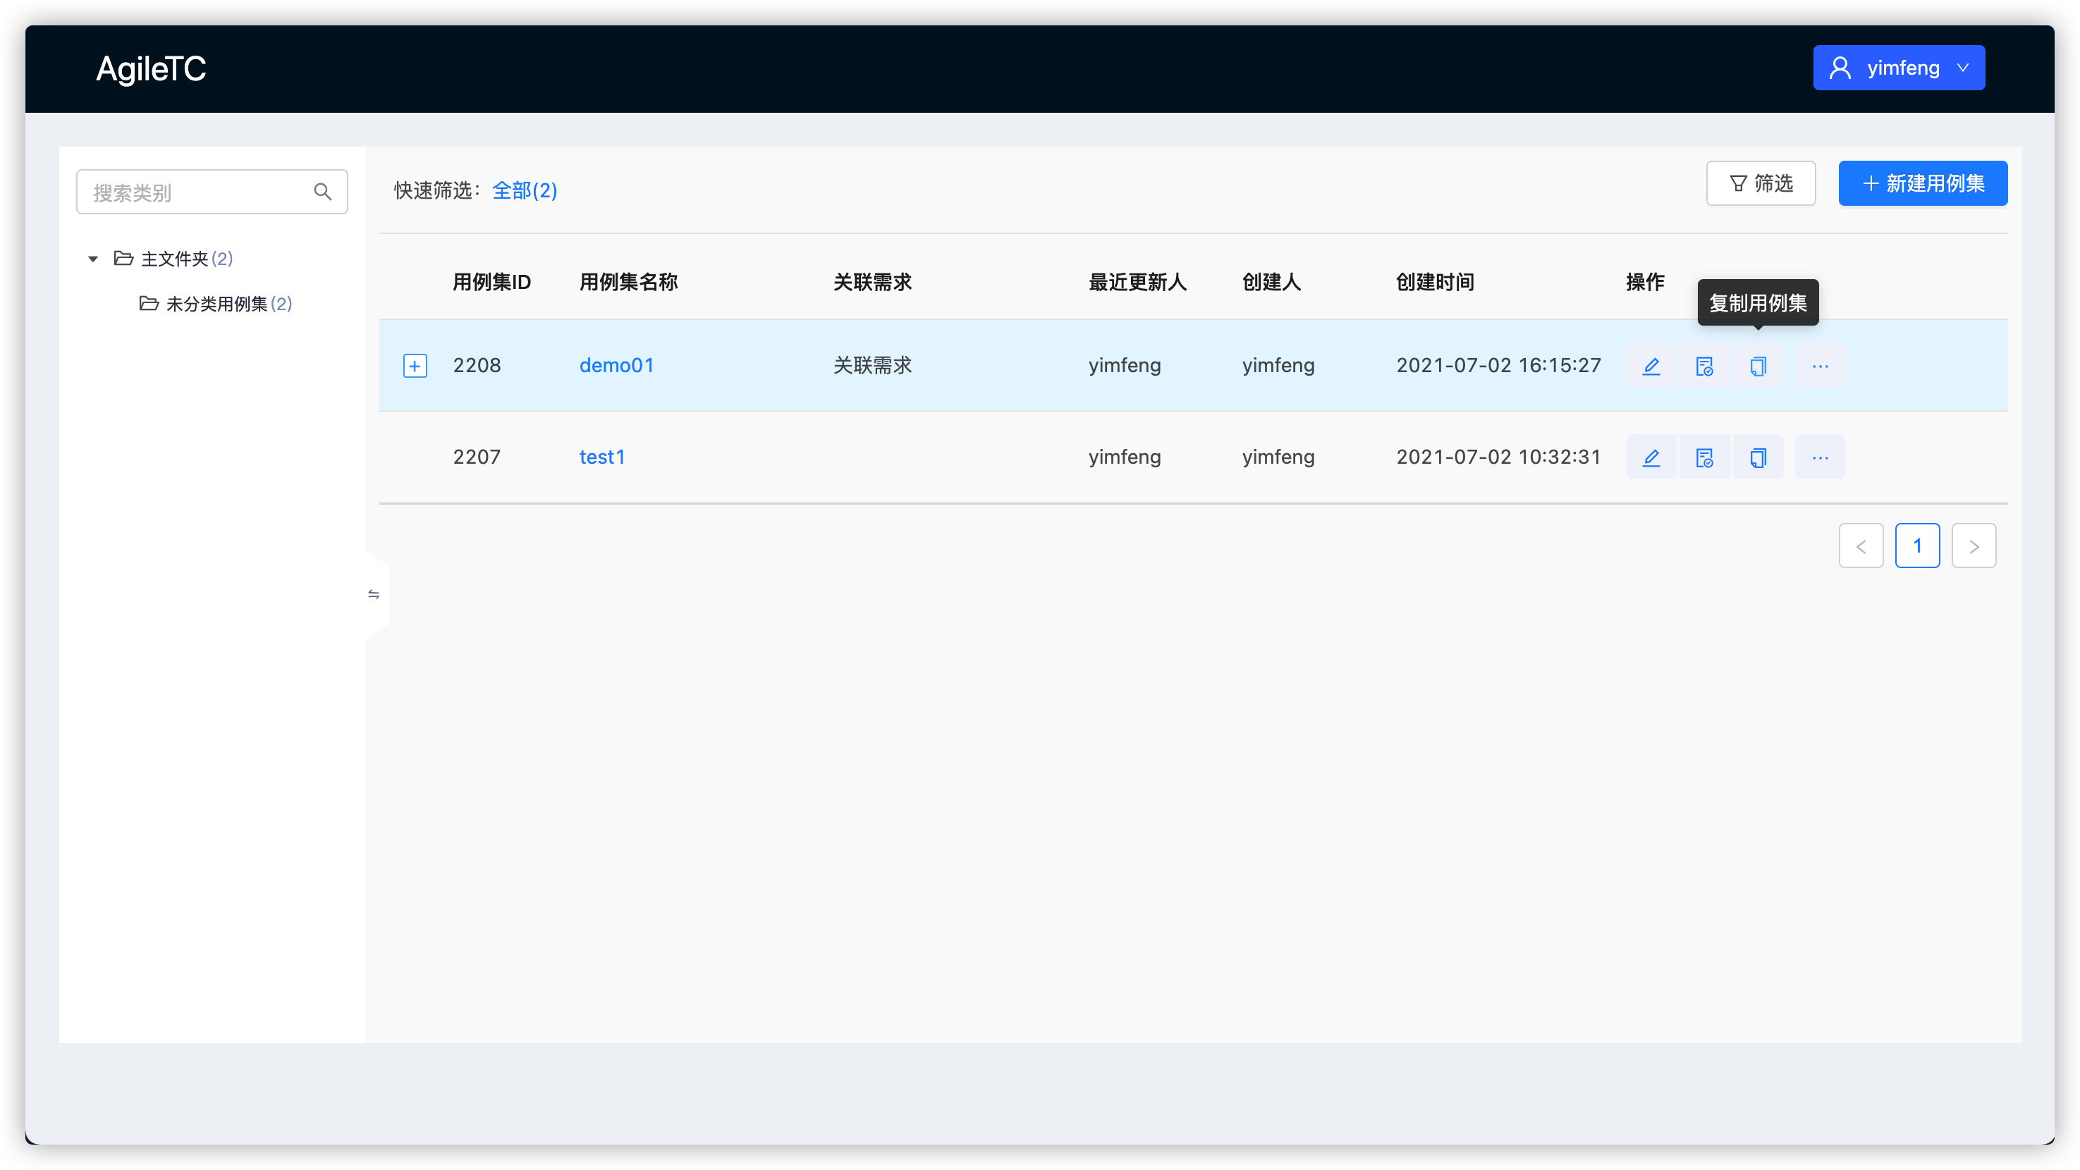Expand row 2208 with the plus icon
This screenshot has width=2080, height=1170.
pos(415,367)
